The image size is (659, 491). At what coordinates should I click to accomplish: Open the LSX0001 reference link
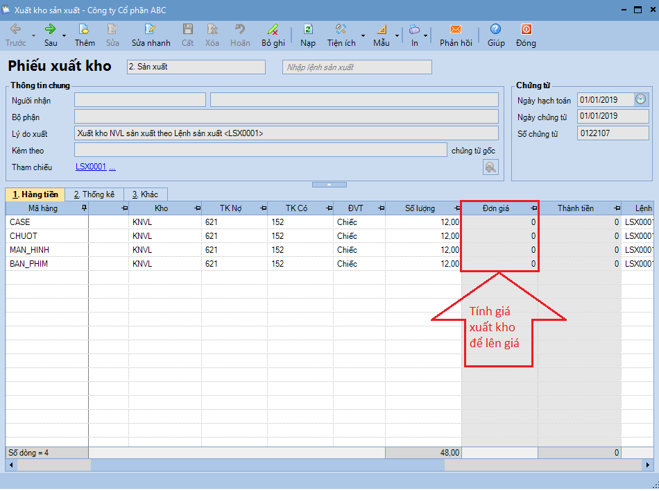pos(91,167)
